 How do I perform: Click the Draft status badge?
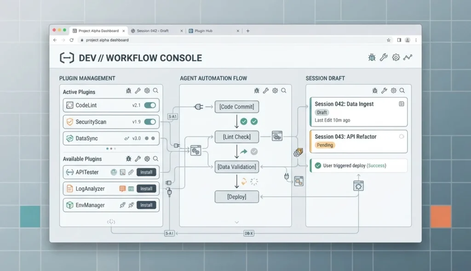coord(322,112)
